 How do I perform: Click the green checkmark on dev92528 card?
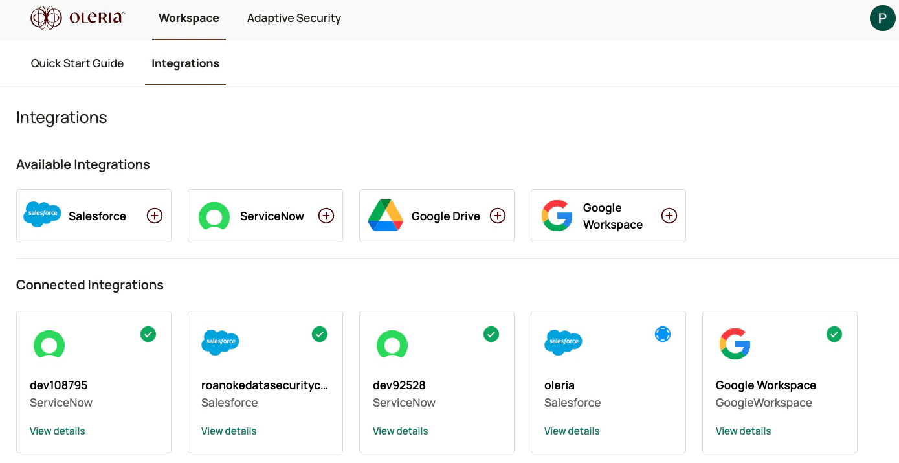(x=491, y=334)
